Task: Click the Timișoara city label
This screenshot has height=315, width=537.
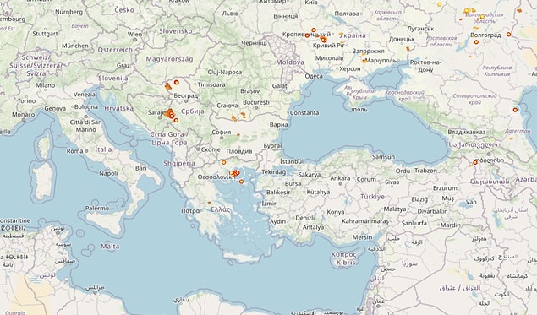Action: tap(211, 84)
